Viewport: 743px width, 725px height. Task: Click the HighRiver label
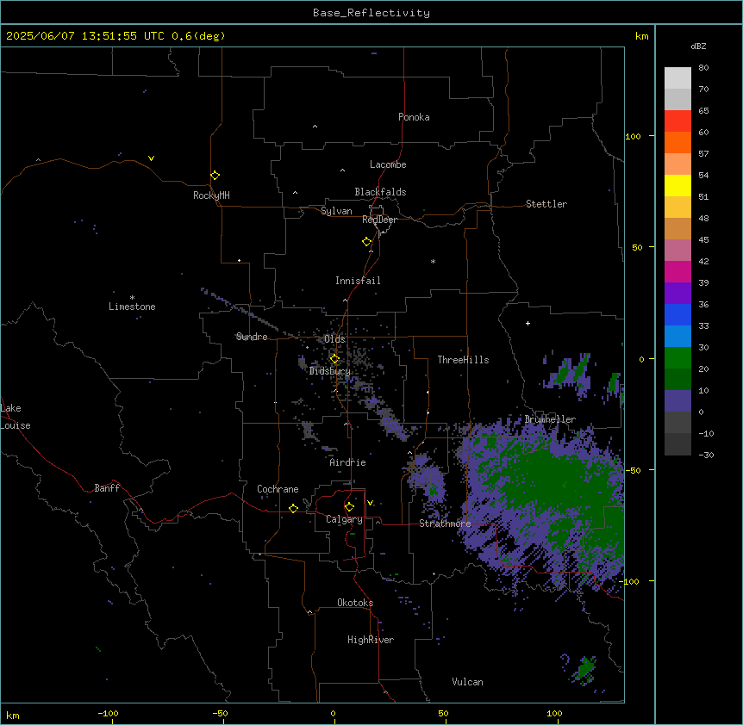click(371, 640)
